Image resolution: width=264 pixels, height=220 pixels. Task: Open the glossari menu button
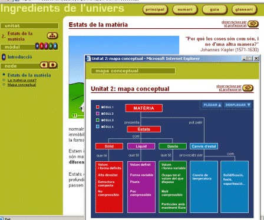click(x=244, y=9)
